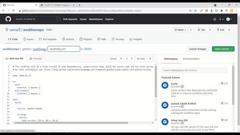Image resolution: width=240 pixels, height=135 pixels.
Task: Focus the Search or jump to field
Action: click(x=37, y=19)
